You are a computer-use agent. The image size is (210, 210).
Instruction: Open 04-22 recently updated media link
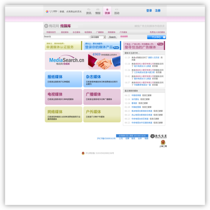pos(136,95)
